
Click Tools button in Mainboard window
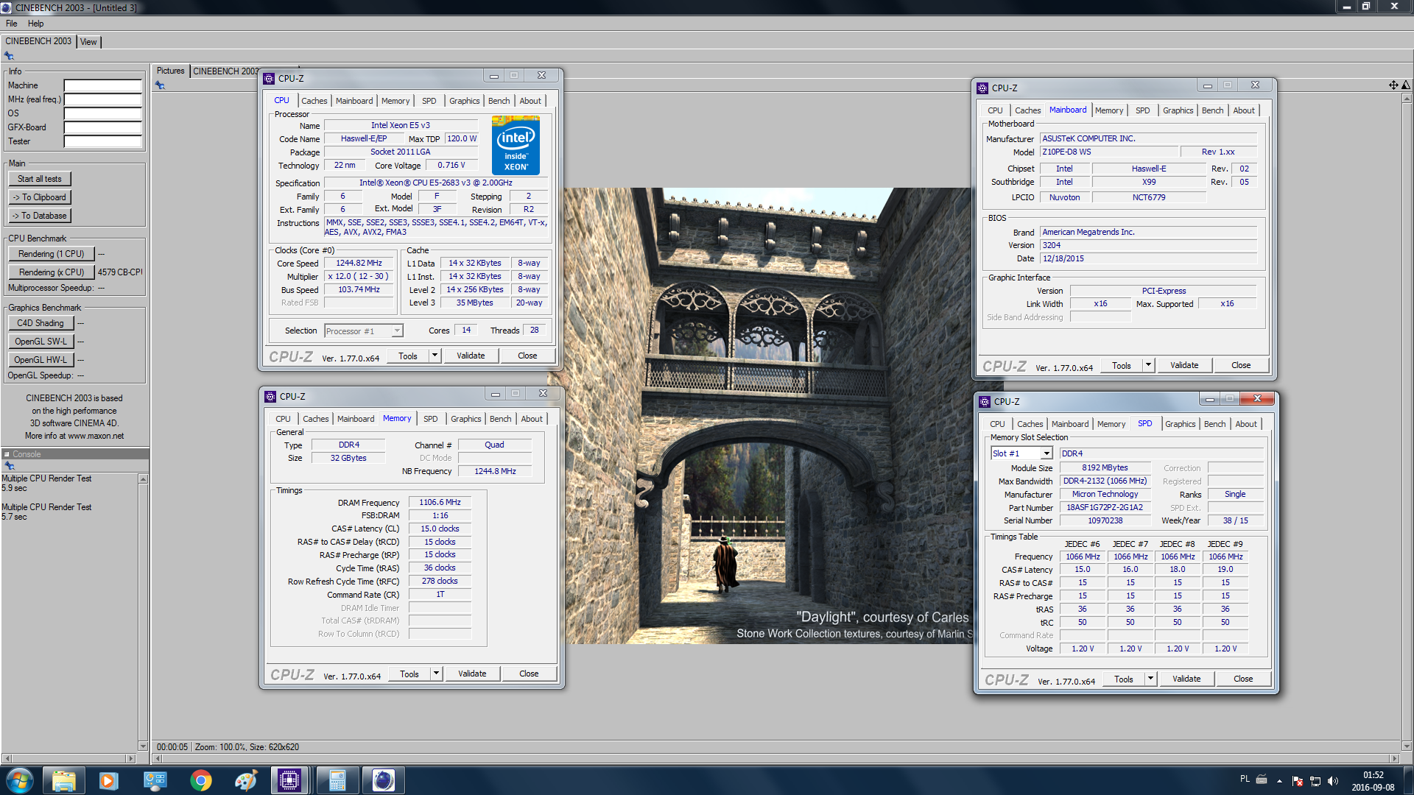1122,365
